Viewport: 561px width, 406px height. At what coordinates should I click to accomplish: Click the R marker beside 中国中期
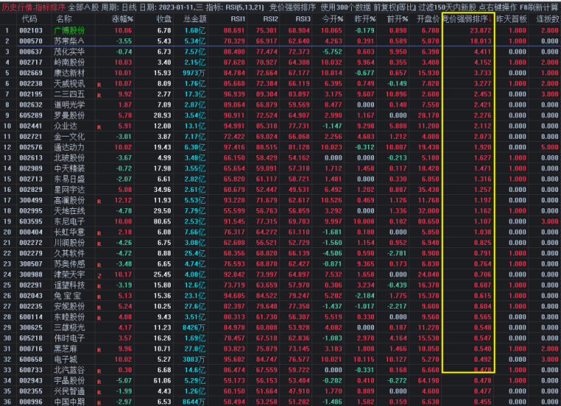(x=98, y=402)
